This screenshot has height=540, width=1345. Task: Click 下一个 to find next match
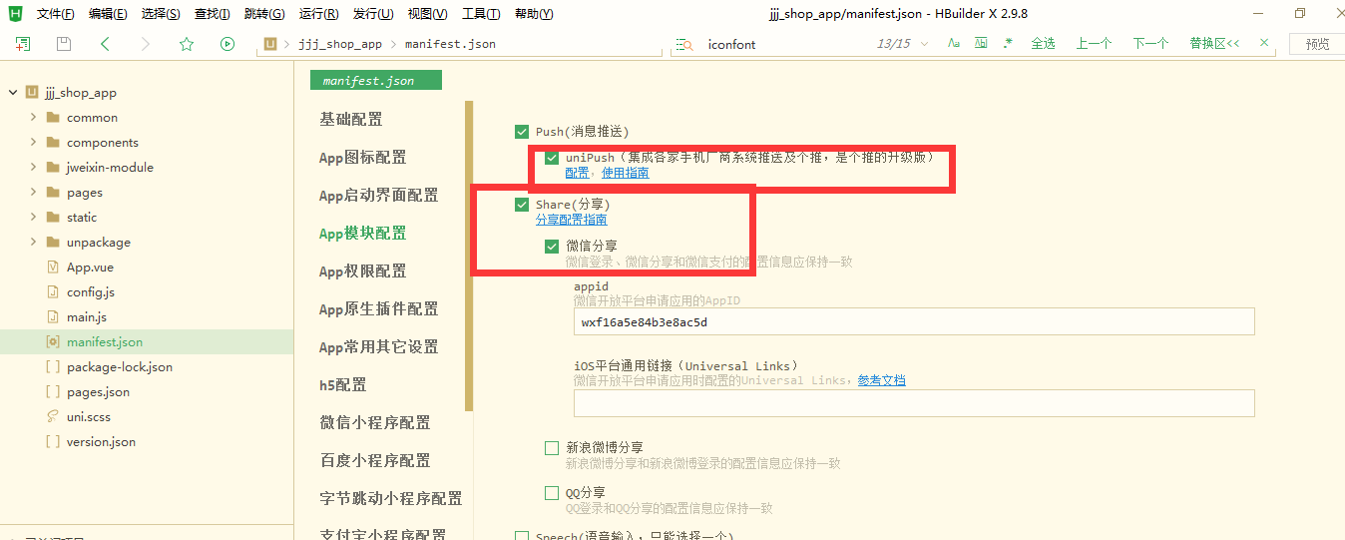(x=1150, y=44)
